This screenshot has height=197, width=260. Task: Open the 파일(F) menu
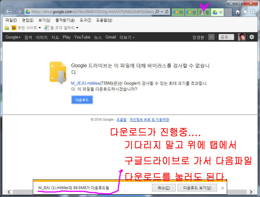tap(11, 20)
